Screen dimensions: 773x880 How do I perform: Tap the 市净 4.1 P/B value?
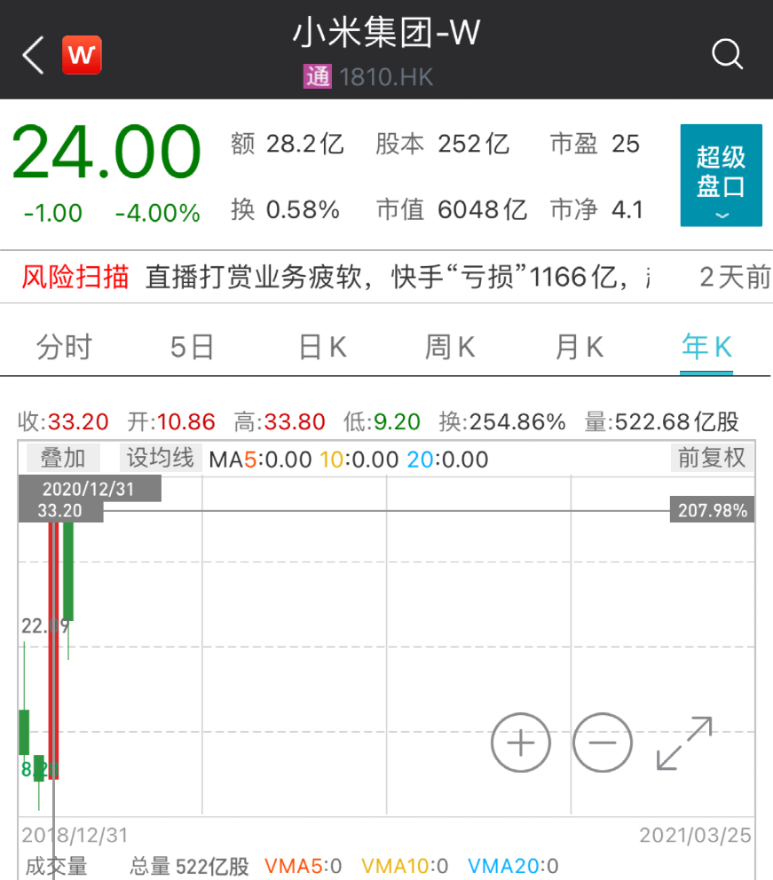point(596,210)
